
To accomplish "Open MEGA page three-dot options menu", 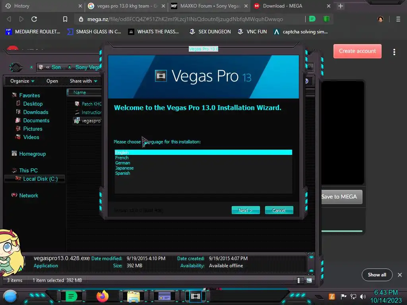I will click(394, 52).
